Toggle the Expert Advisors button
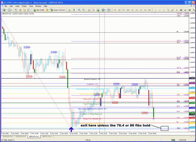The width and height of the screenshot is (196, 142). click(58, 10)
